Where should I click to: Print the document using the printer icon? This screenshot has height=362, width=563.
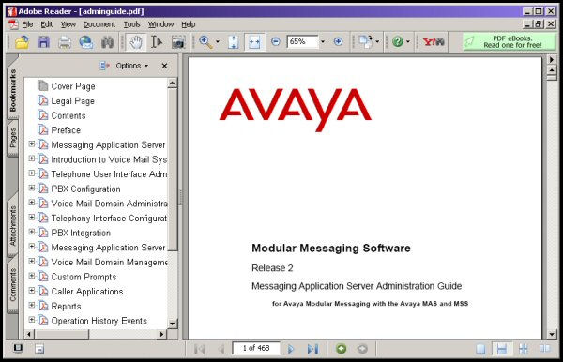65,42
